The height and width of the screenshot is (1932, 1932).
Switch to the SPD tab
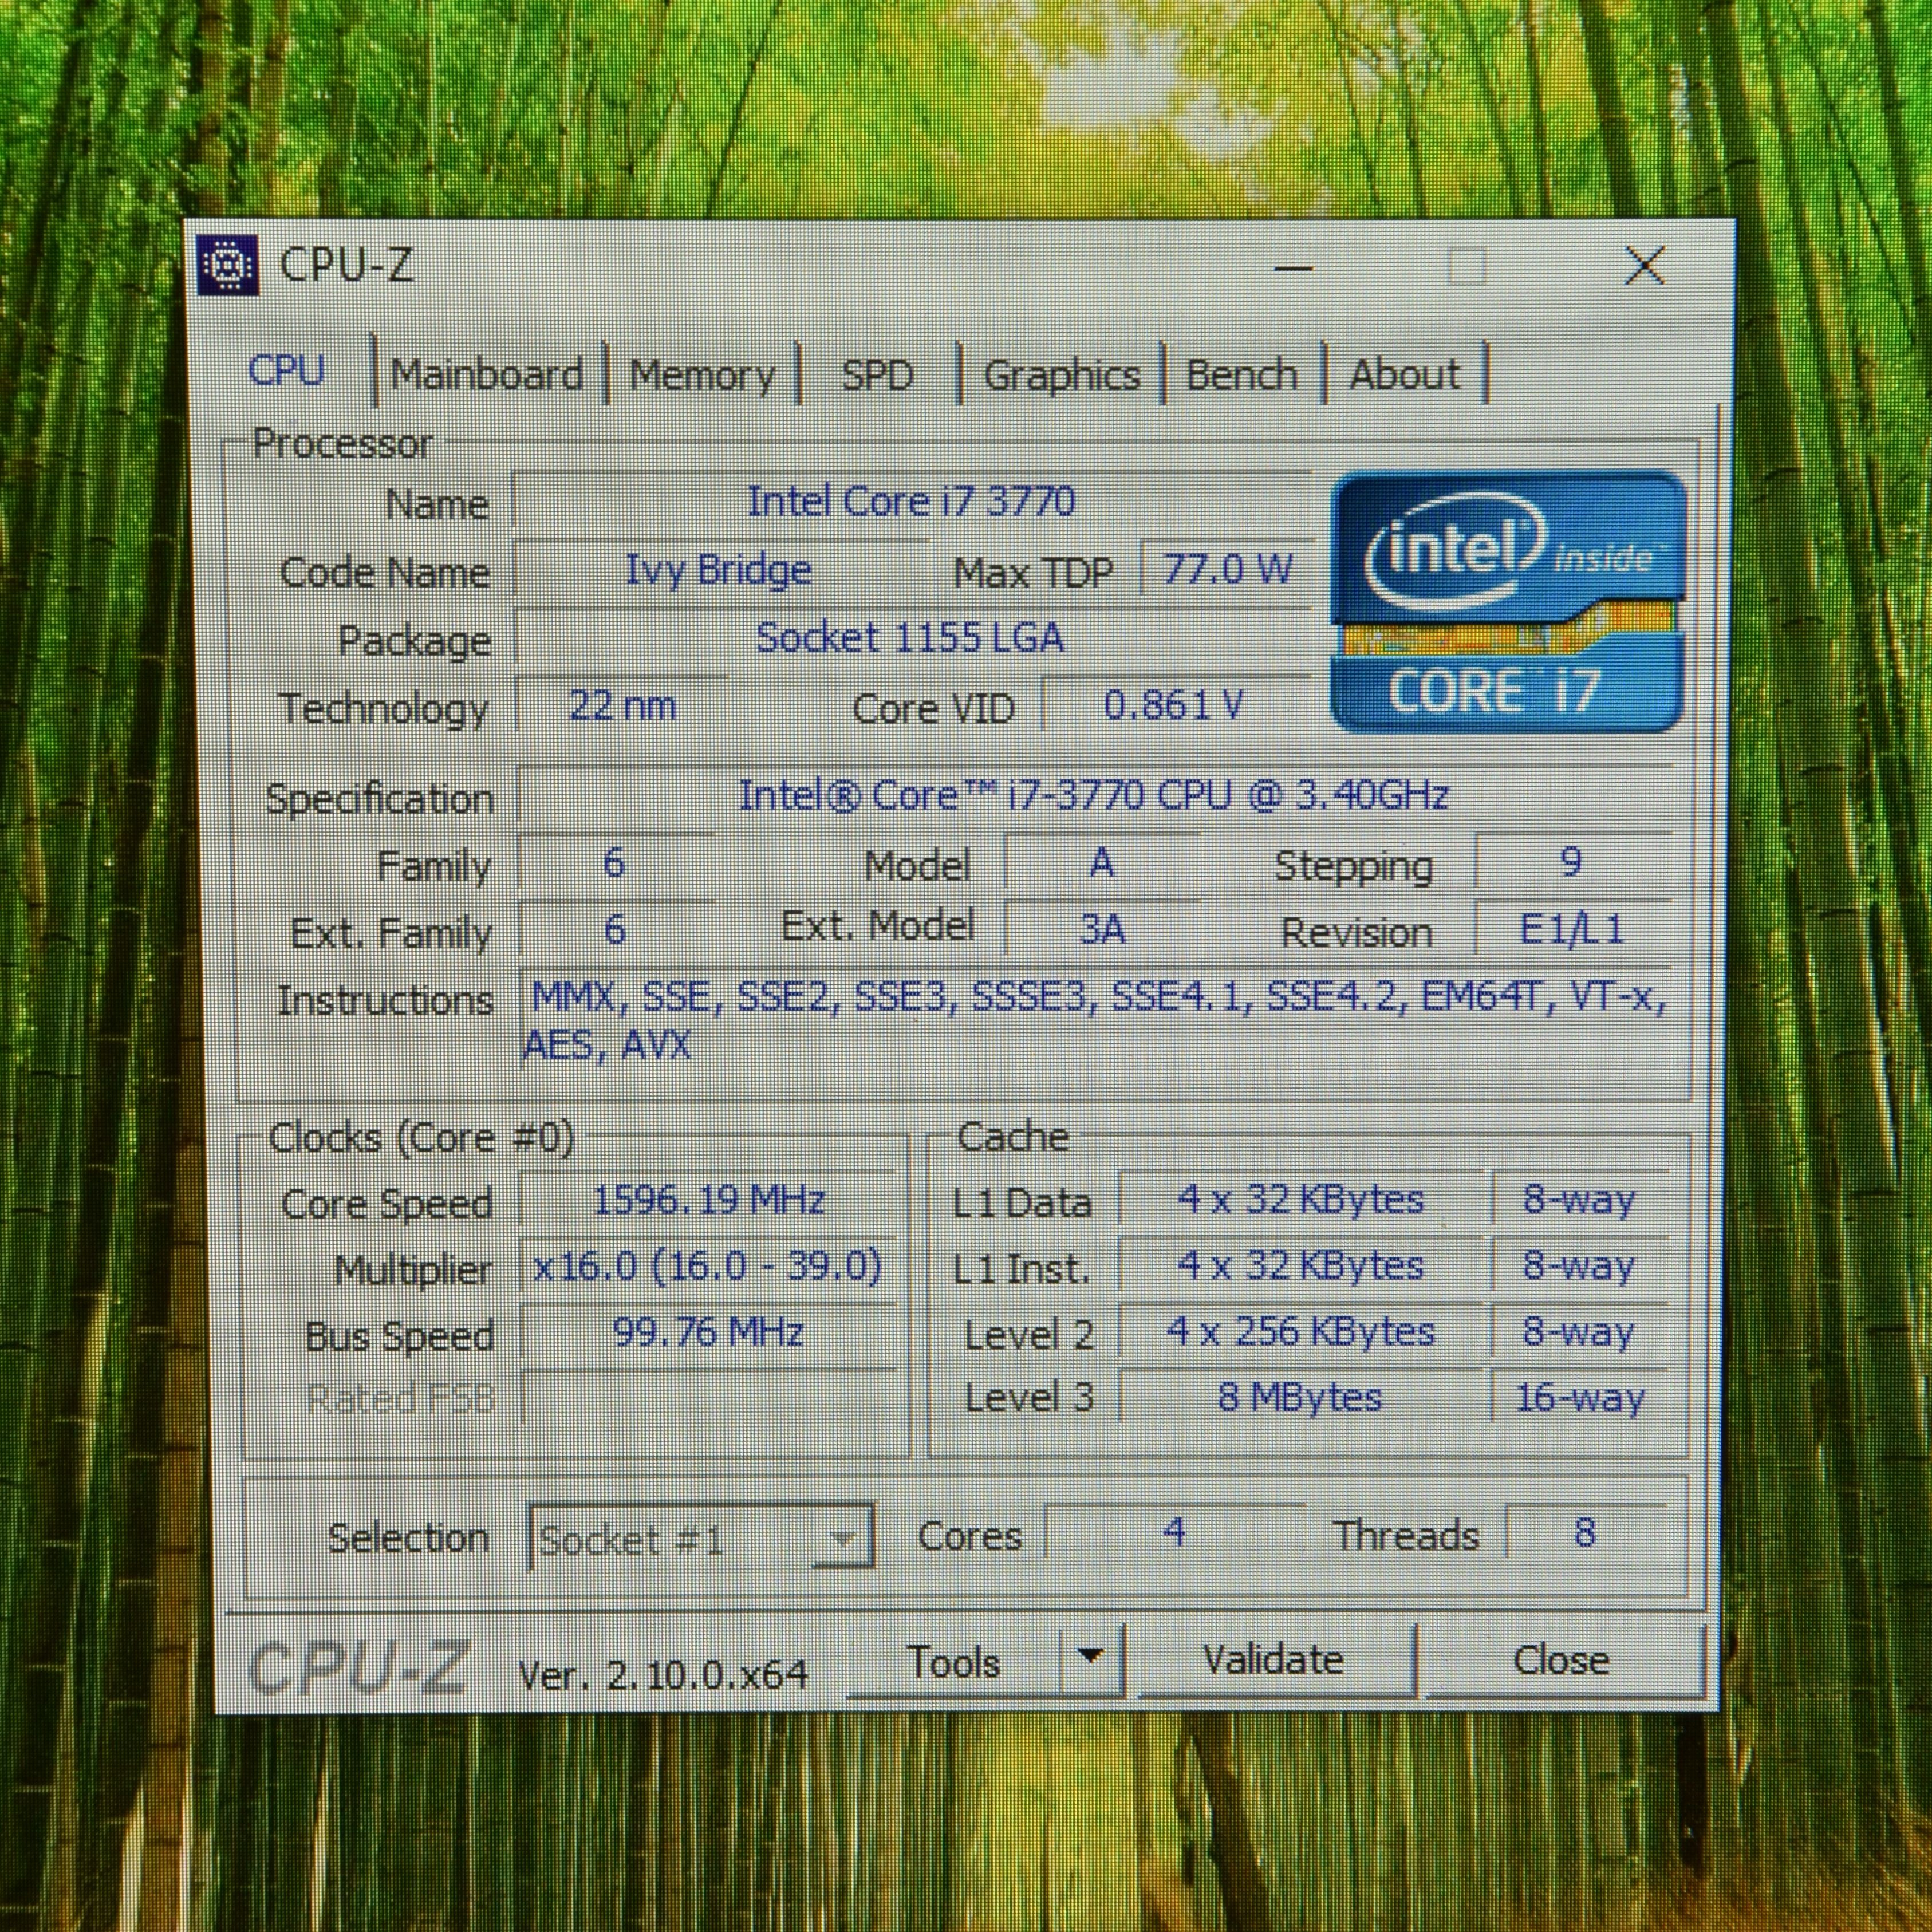tap(877, 376)
